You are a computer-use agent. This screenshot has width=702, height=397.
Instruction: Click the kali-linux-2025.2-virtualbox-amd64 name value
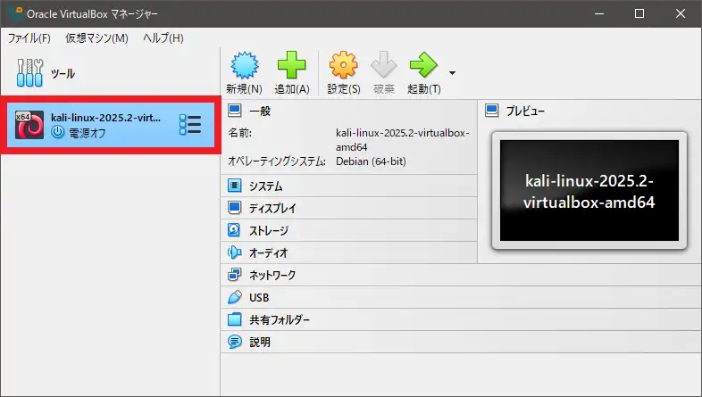(403, 140)
